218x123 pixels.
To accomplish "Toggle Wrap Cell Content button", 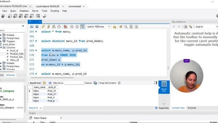I will 119,83.
